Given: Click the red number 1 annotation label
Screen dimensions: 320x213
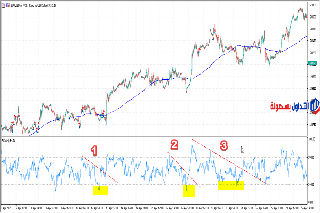Looking at the screenshot, I should [x=94, y=151].
